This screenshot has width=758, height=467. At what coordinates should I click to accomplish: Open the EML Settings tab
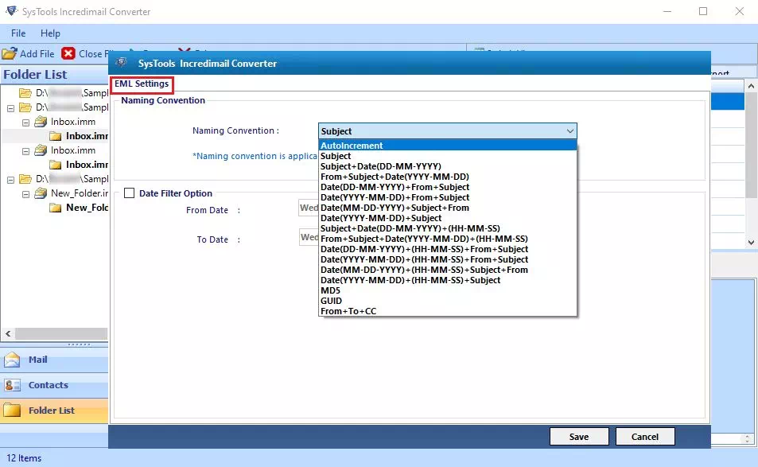142,84
